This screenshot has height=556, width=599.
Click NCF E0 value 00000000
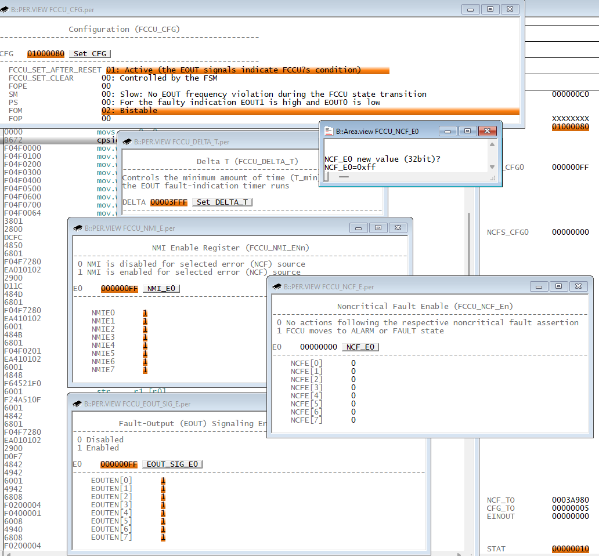point(319,347)
